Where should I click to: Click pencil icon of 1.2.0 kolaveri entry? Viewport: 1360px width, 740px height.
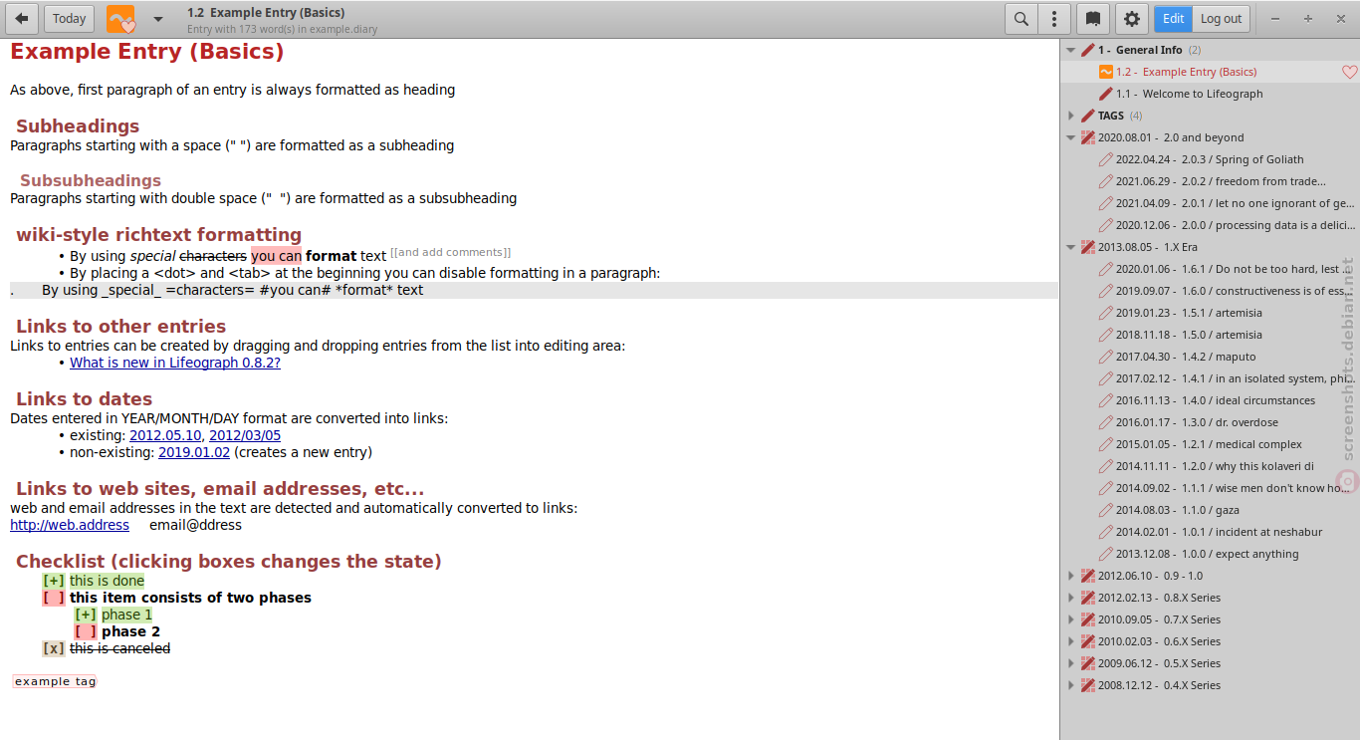(x=1105, y=466)
